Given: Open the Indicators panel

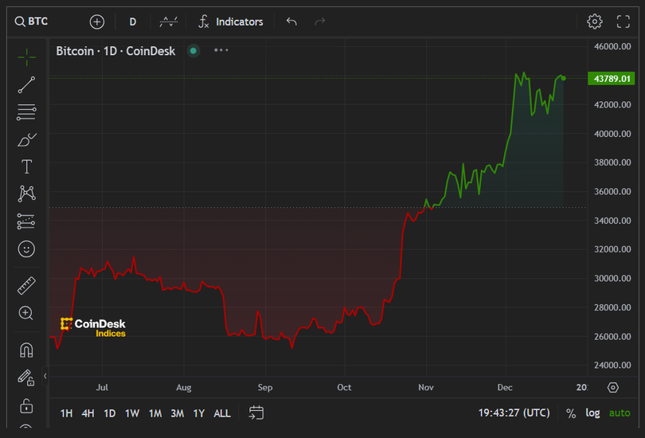Looking at the screenshot, I should [230, 22].
